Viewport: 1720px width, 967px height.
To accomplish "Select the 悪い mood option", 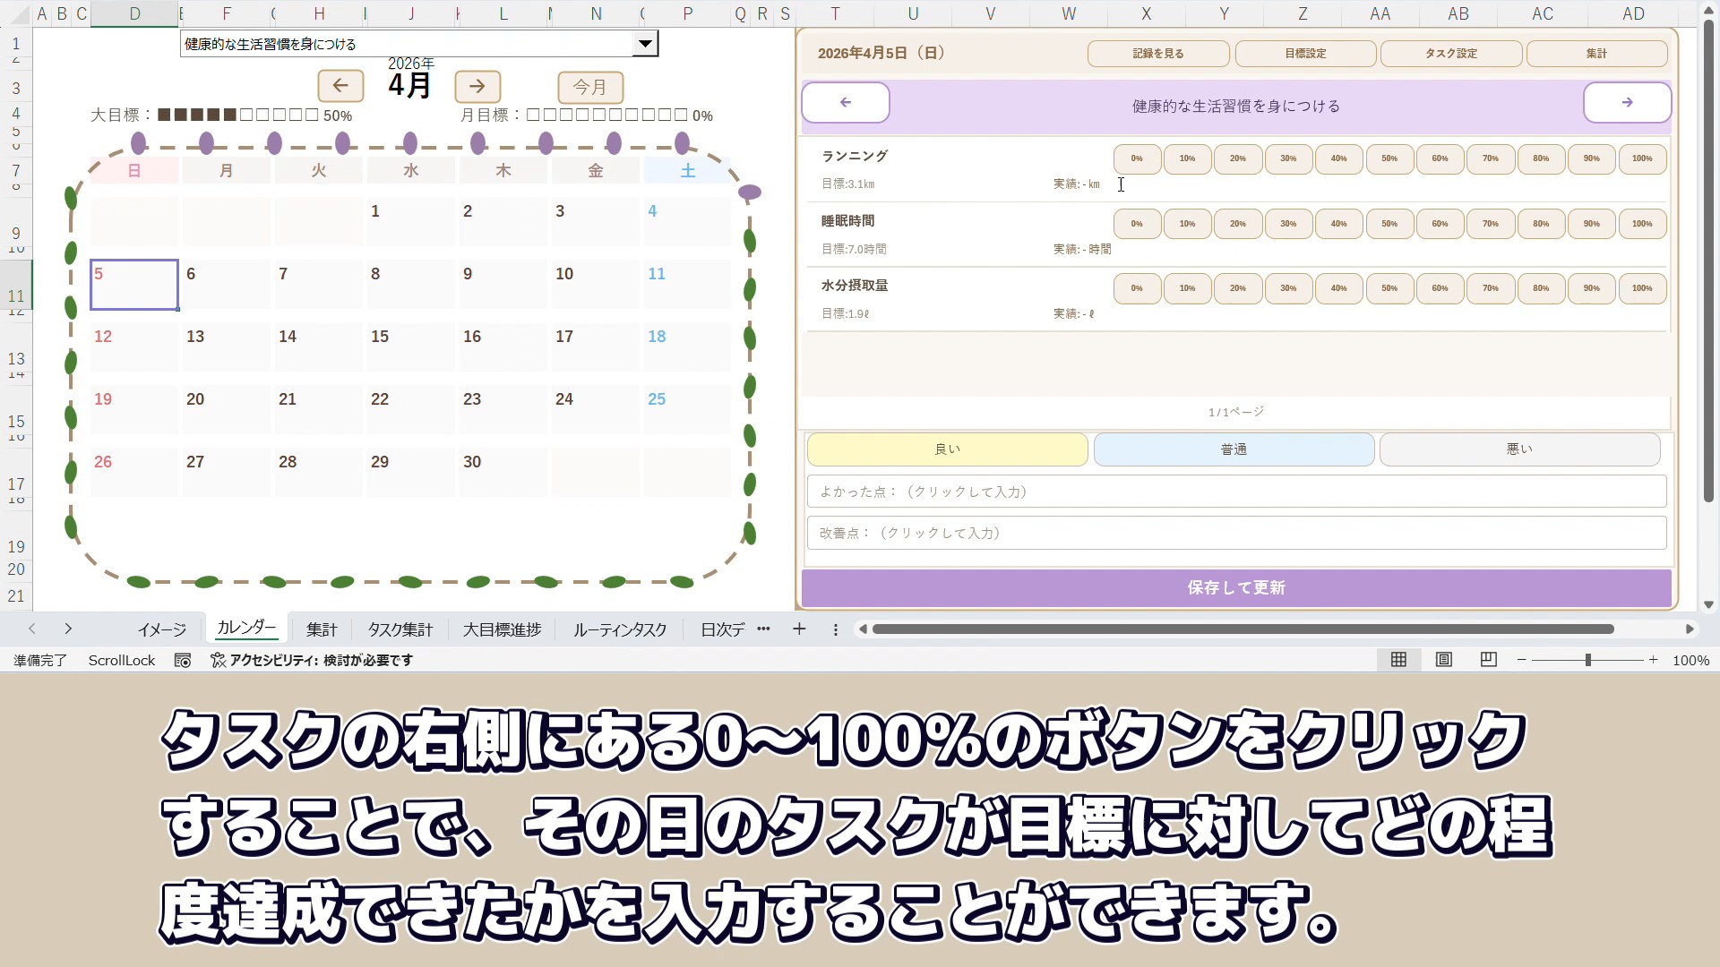I will [1519, 449].
